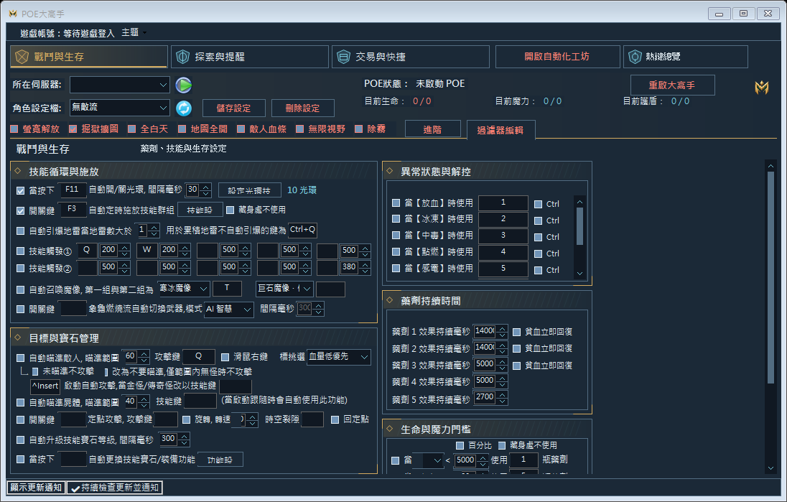This screenshot has height=502, width=787.
Task: Click scrollbar in 異常狀態與解控 list
Action: [x=579, y=226]
